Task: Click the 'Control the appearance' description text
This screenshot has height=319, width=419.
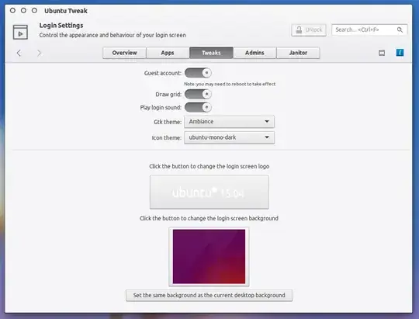Action: click(x=113, y=35)
